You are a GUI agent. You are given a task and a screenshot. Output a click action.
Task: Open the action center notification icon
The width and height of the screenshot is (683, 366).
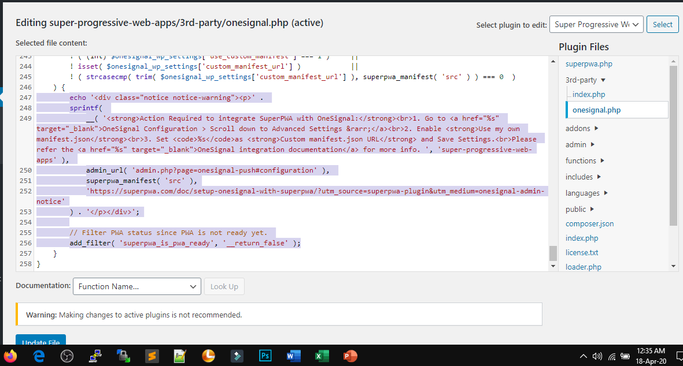click(680, 356)
